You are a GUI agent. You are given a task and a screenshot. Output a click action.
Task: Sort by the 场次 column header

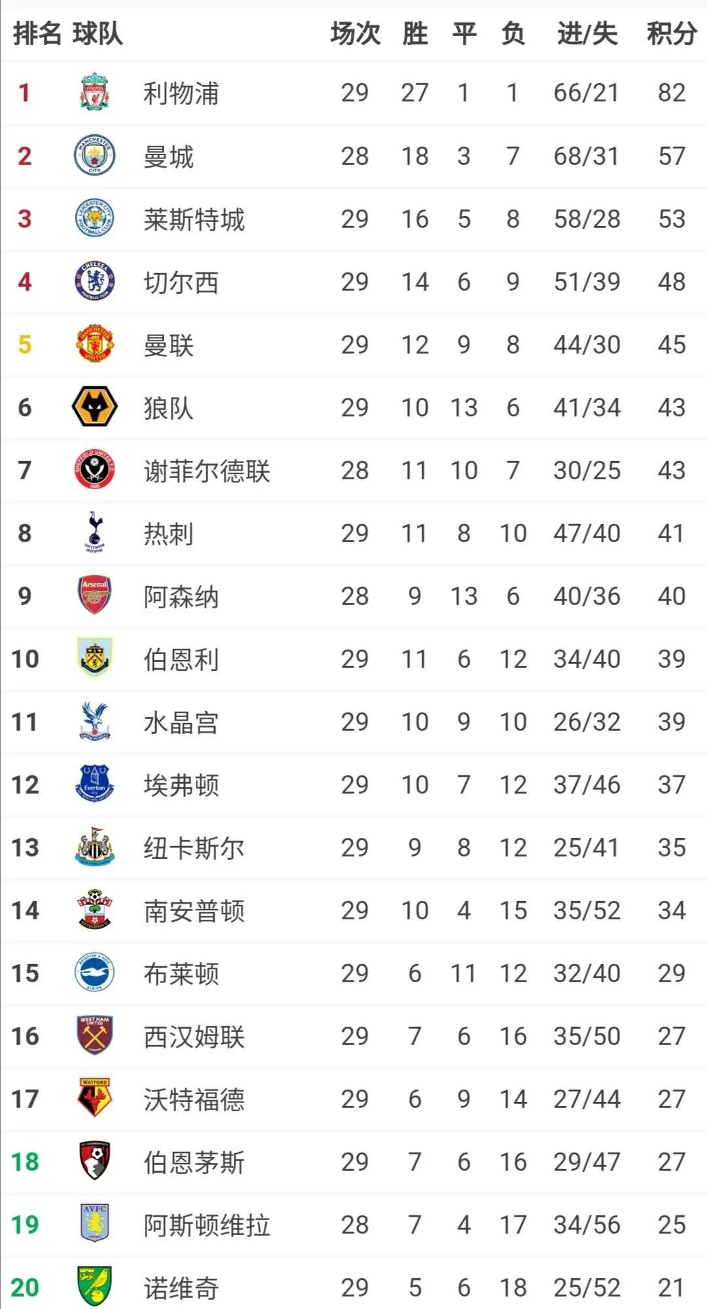[x=355, y=33]
